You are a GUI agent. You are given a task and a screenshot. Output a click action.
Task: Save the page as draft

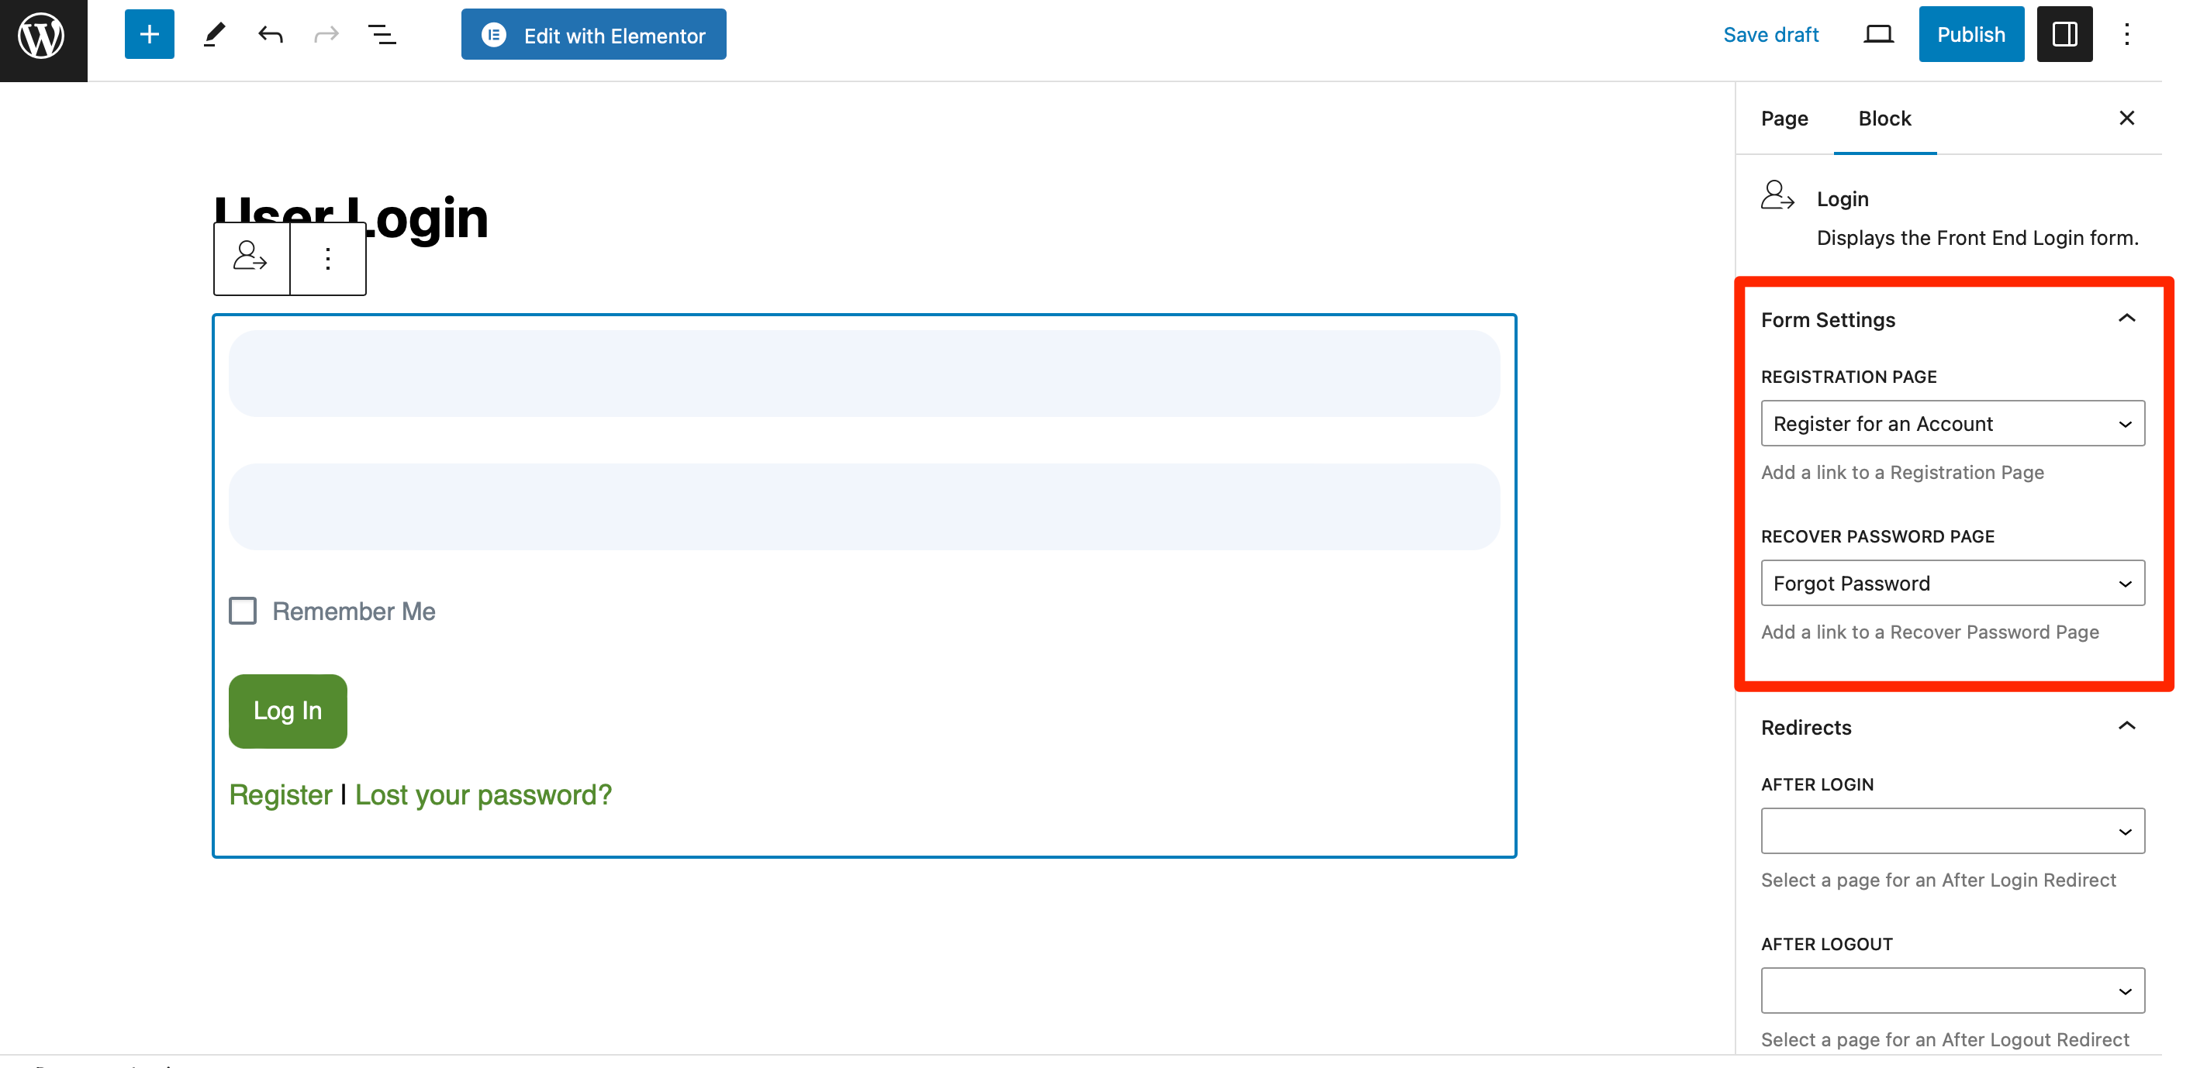pos(1770,35)
